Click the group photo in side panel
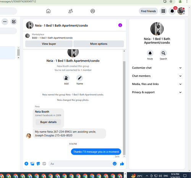Image resolution: width=191 pixels, height=178 pixels. click(157, 29)
